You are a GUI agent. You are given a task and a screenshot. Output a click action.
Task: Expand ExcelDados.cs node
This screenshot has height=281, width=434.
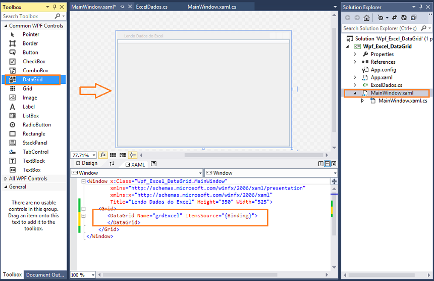pos(355,85)
